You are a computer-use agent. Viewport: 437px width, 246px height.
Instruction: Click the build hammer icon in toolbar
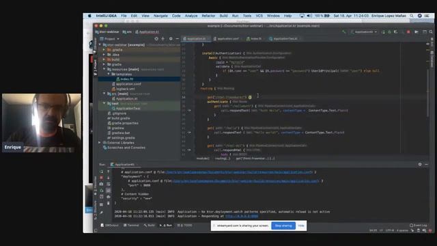click(344, 32)
